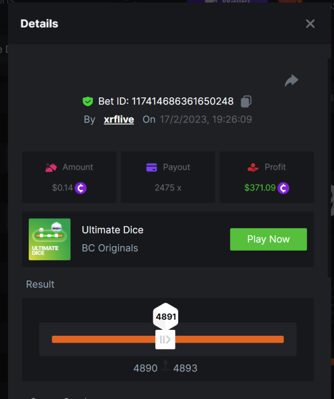This screenshot has width=334, height=399.
Task: Click the 4891 result hexagon marker
Action: [x=165, y=317]
